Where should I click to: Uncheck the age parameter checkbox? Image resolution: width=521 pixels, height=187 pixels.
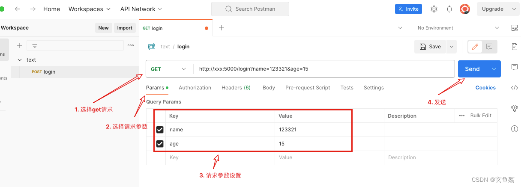tap(160, 144)
